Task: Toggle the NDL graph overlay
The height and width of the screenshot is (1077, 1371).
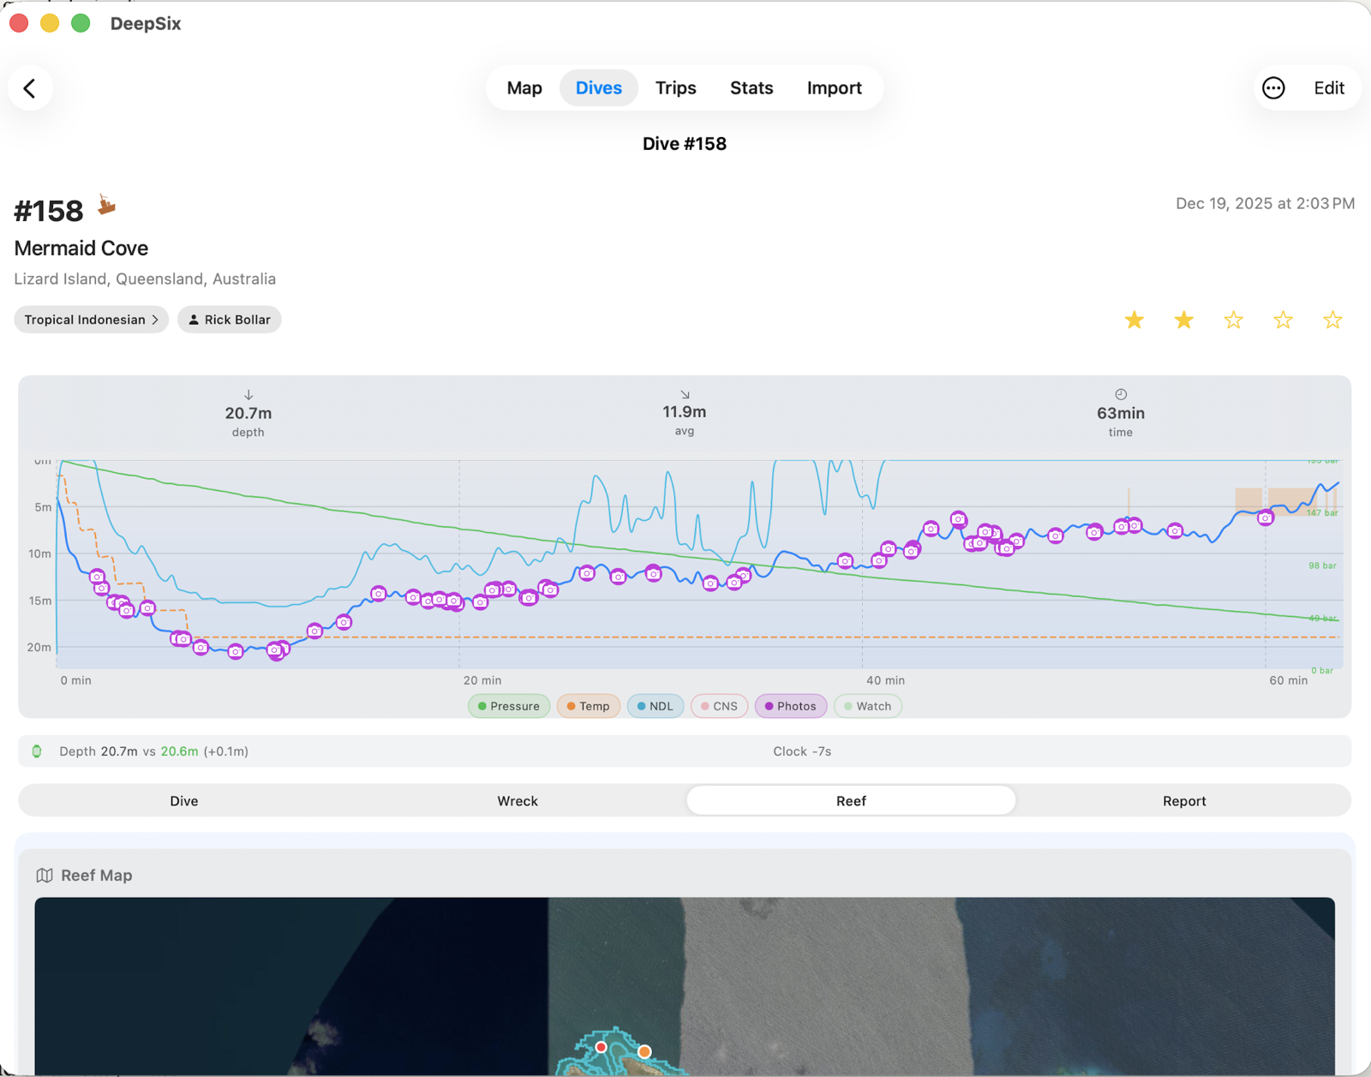Action: point(656,706)
